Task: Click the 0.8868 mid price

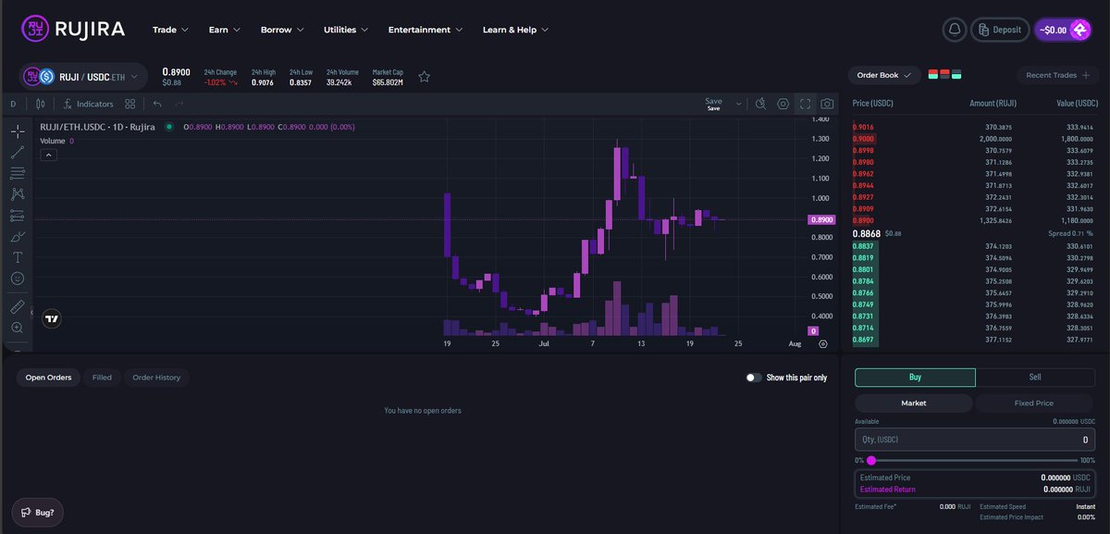Action: coord(866,234)
